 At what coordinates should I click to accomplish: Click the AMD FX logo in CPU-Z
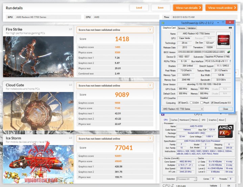click(226, 132)
